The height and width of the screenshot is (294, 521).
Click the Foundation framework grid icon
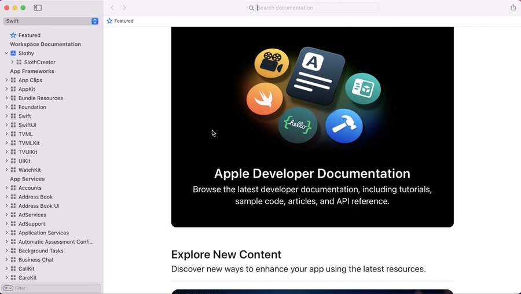pyautogui.click(x=13, y=107)
